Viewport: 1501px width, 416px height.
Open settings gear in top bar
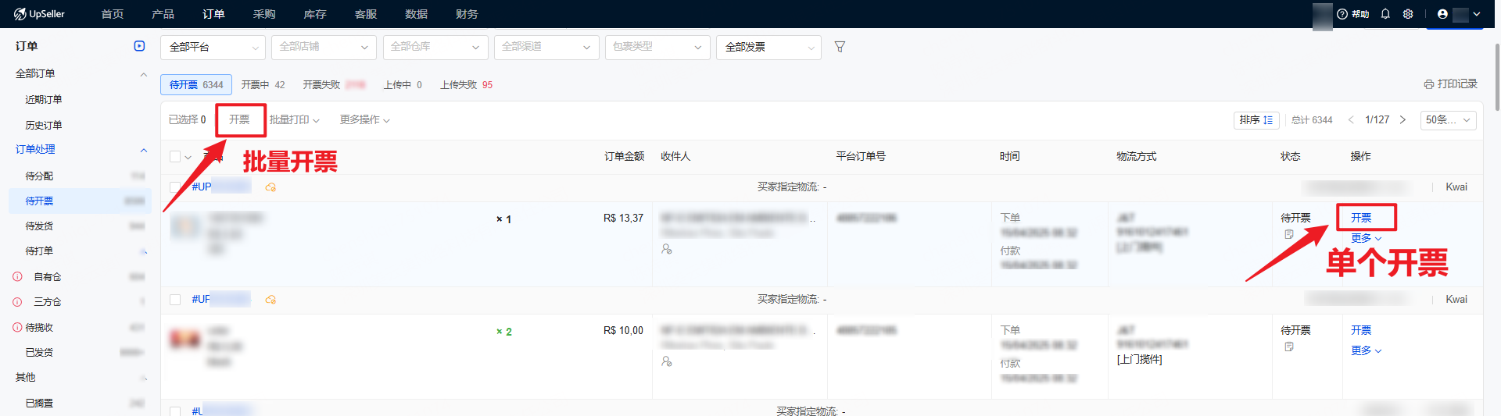point(1408,14)
